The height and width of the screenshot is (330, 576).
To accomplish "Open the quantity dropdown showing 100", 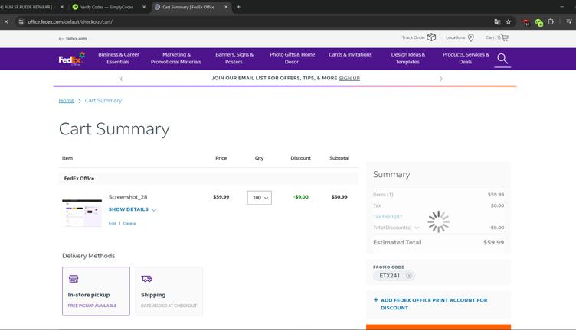I will point(260,198).
